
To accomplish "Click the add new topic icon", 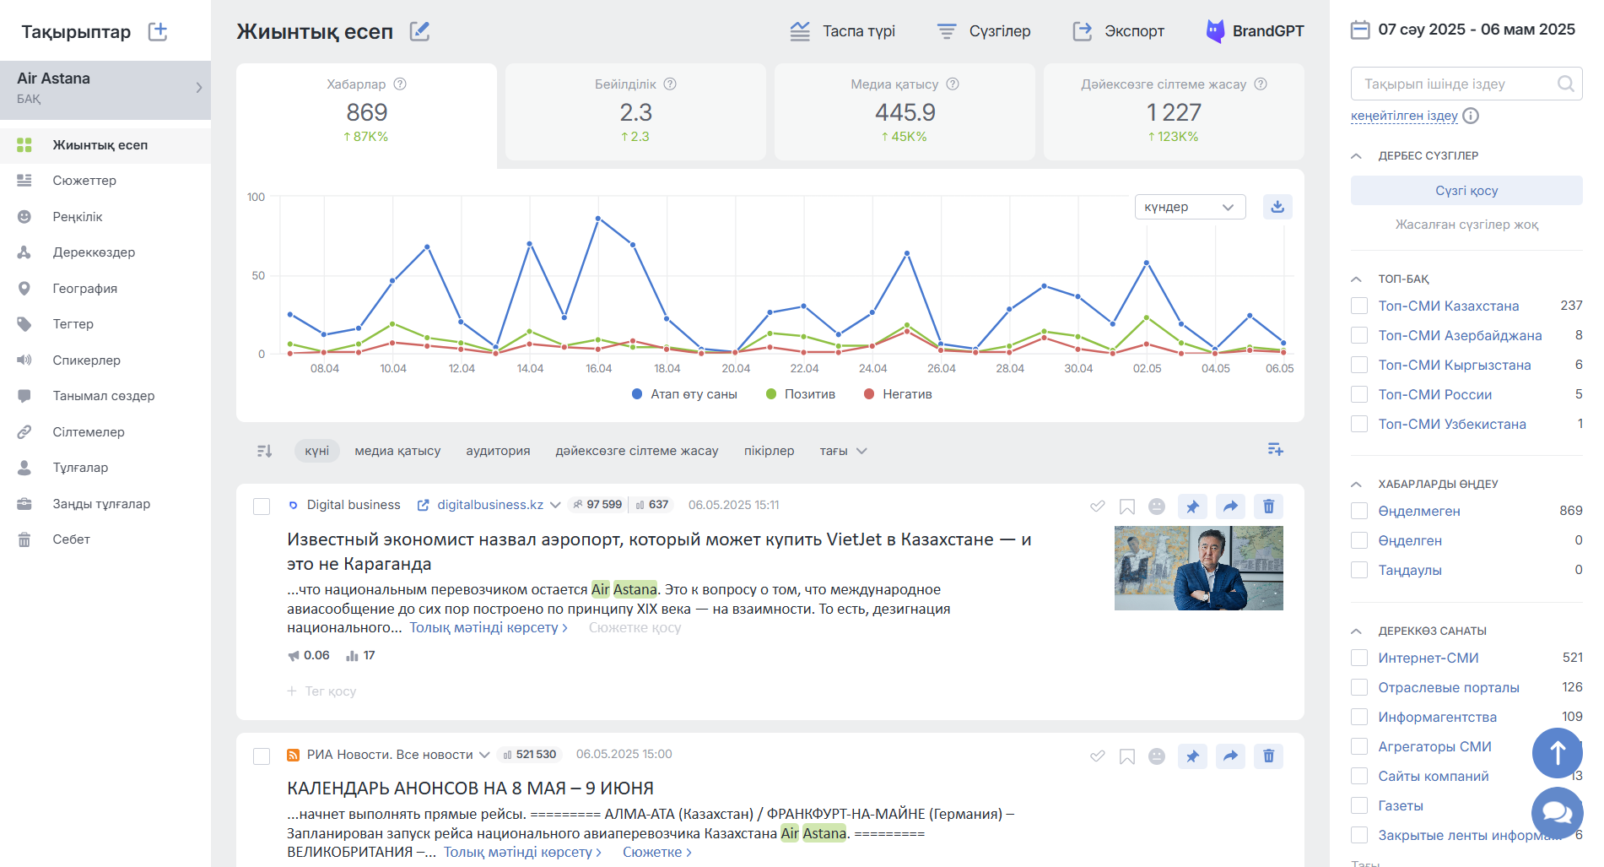I will pyautogui.click(x=158, y=32).
